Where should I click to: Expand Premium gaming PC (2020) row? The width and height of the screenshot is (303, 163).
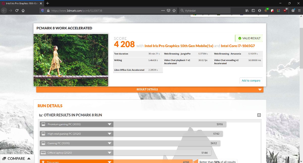coord(109,124)
